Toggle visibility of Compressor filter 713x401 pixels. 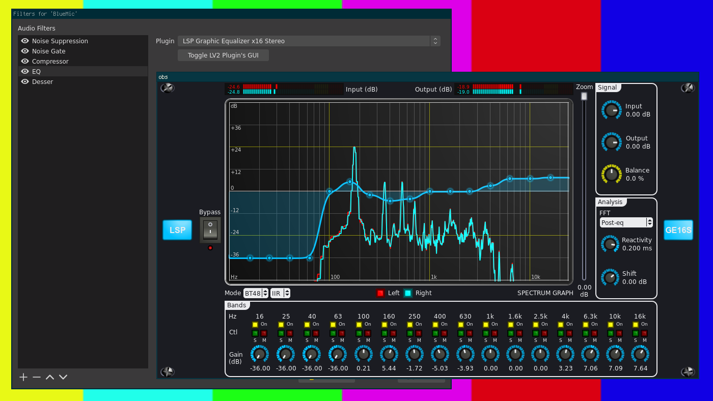[x=24, y=61]
